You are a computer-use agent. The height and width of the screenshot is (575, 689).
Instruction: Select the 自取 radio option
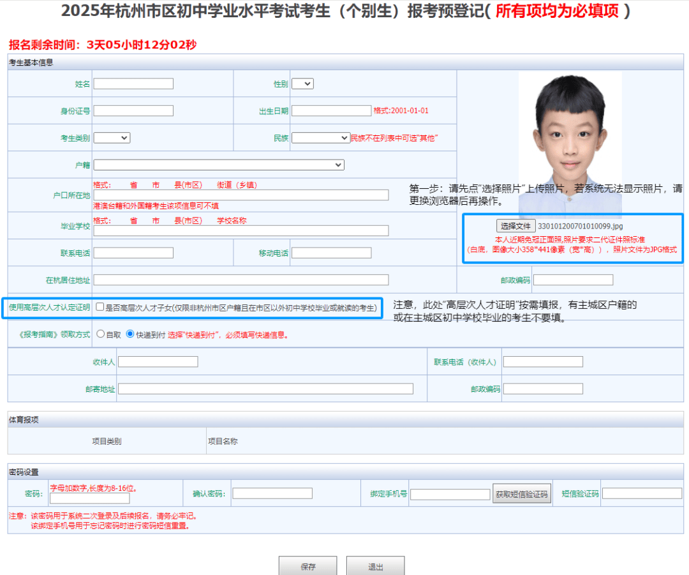click(x=101, y=334)
